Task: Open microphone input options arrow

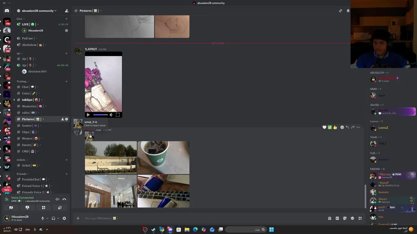Action: [x=47, y=218]
